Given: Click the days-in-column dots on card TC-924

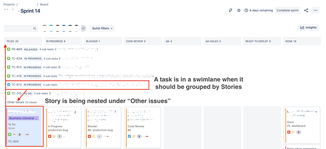Looking at the screenshot, I should point(26,134).
